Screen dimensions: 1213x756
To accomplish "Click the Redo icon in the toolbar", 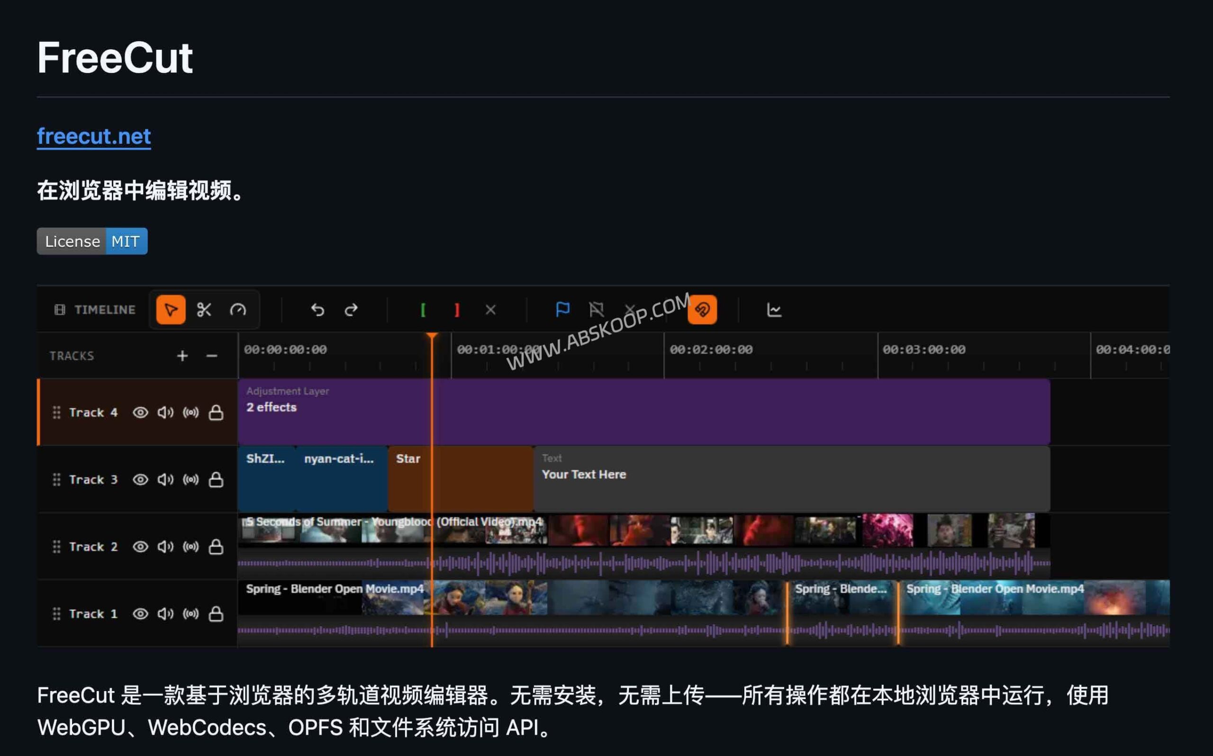I will (352, 310).
